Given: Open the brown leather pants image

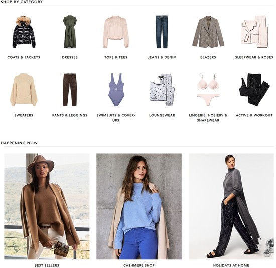Looking at the screenshot, I should coord(70,90).
